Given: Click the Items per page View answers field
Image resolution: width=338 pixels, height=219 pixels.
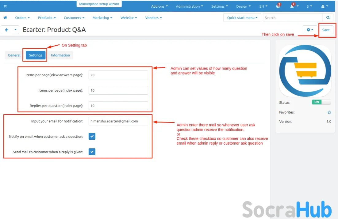Looking at the screenshot, I should [118, 75].
